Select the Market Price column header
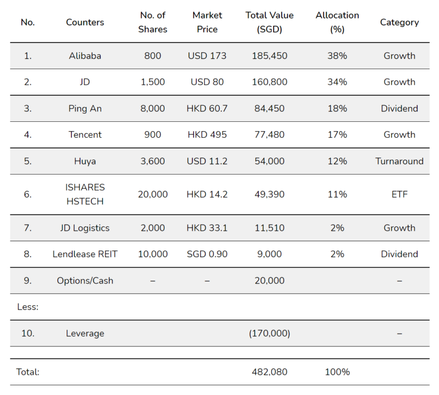The width and height of the screenshot is (439, 395). [207, 22]
